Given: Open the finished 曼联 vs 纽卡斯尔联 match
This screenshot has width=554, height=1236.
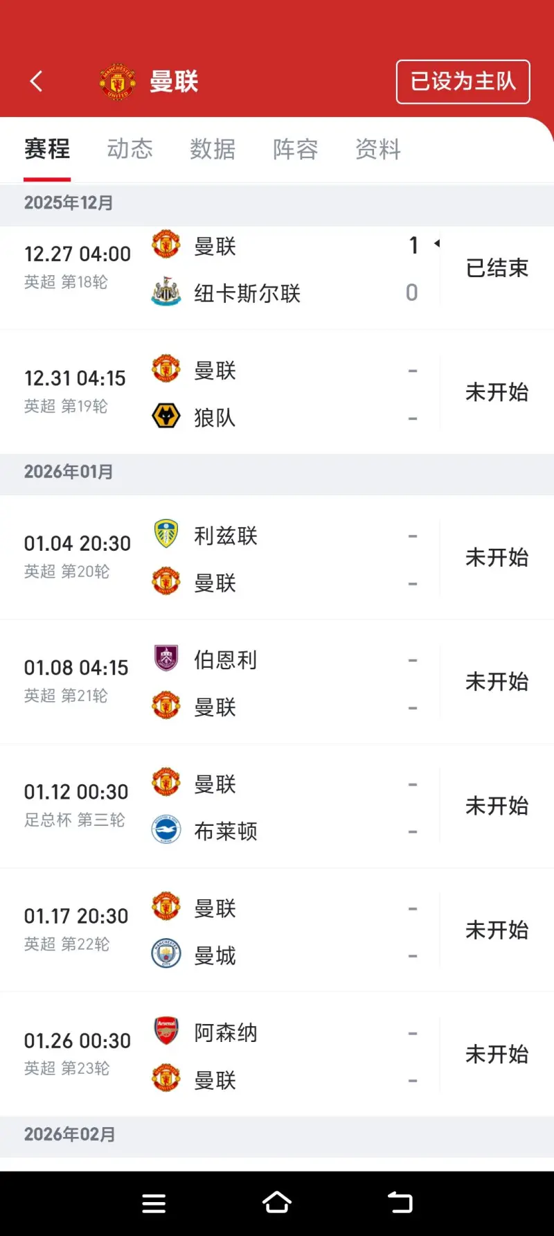Looking at the screenshot, I should [x=277, y=270].
